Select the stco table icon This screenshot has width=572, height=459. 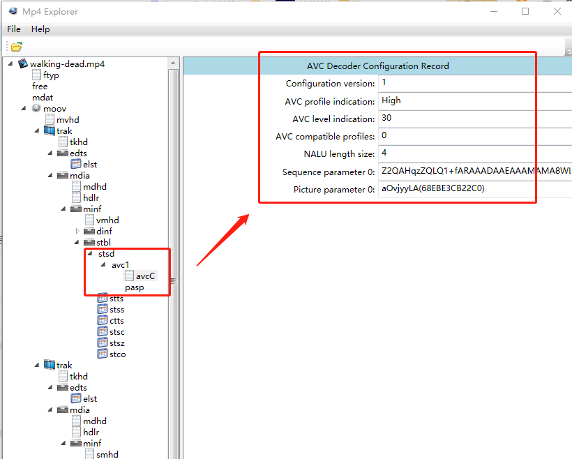point(103,354)
